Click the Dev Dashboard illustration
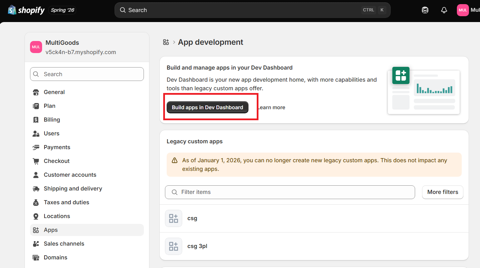The height and width of the screenshot is (268, 480). click(424, 90)
